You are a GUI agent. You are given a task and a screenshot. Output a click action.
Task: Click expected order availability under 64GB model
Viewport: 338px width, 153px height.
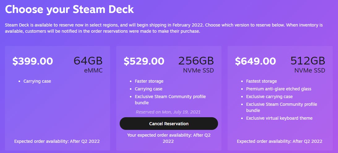57,141
